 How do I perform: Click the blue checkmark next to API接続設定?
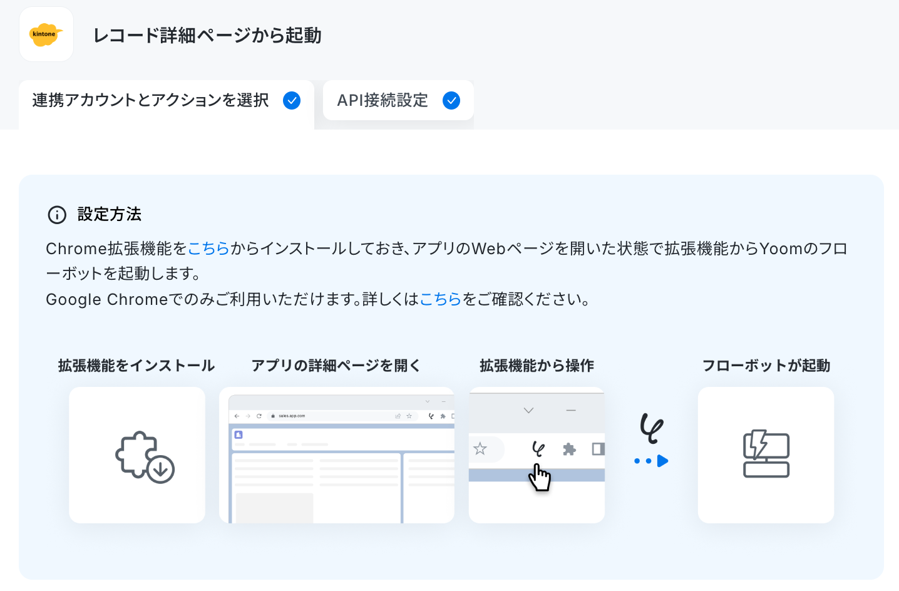451,100
